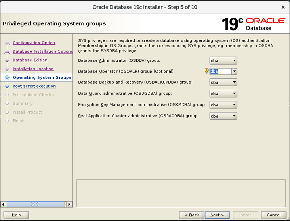The height and width of the screenshot is (221, 290).
Task: Click the 'Real Application Cluster administrative' label
Action: (x=138, y=116)
